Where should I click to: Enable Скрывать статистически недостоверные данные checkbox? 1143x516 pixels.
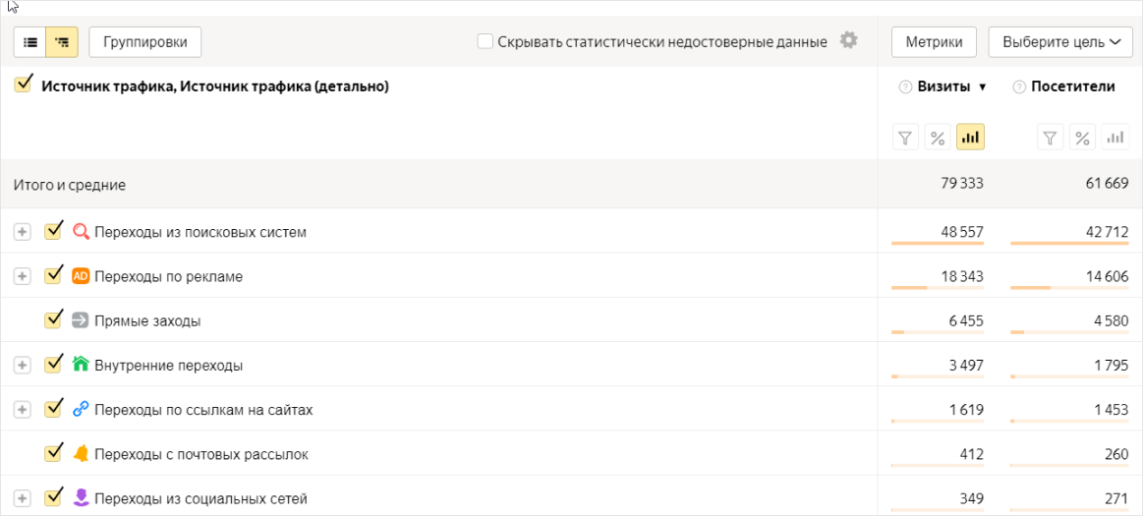485,41
